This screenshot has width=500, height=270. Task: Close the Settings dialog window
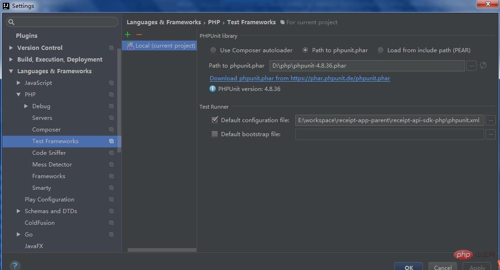coord(487,4)
